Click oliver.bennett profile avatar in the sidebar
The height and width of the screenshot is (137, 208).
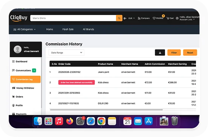click(x=17, y=50)
